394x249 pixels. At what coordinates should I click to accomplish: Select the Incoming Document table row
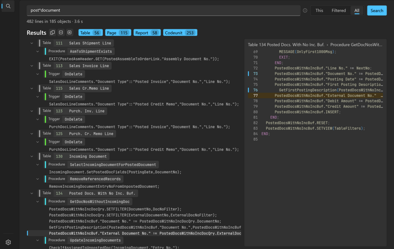[x=74, y=156]
